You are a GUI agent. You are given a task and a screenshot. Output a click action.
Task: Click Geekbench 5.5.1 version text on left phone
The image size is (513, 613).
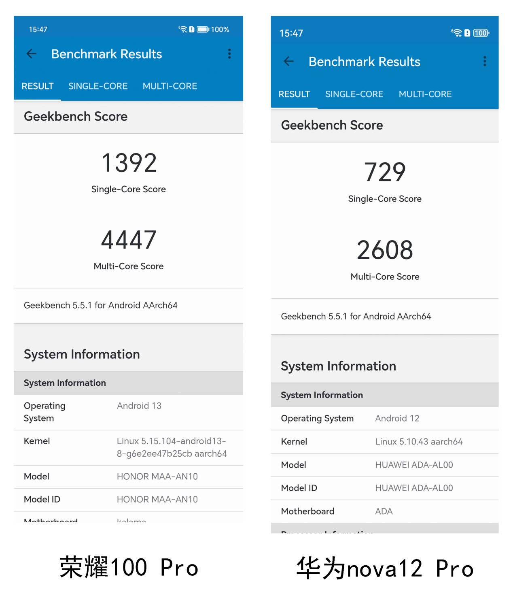(101, 305)
